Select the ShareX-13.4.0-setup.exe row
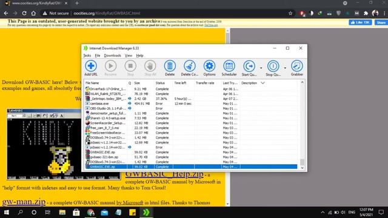This screenshot has width=388, height=218. tap(191, 118)
